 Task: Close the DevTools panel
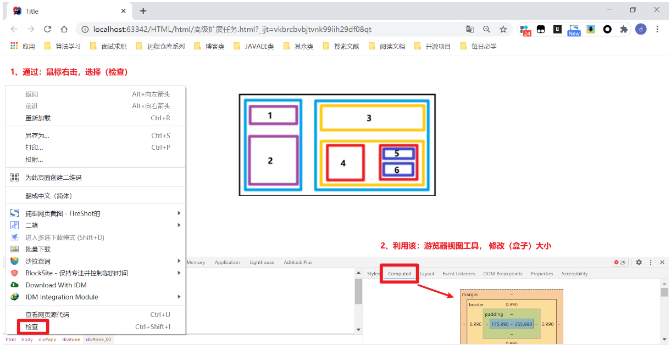(662, 262)
